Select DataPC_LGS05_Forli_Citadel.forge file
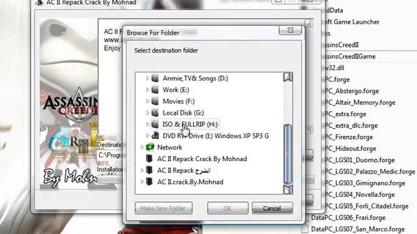The width and height of the screenshot is (417, 234). [x=366, y=206]
